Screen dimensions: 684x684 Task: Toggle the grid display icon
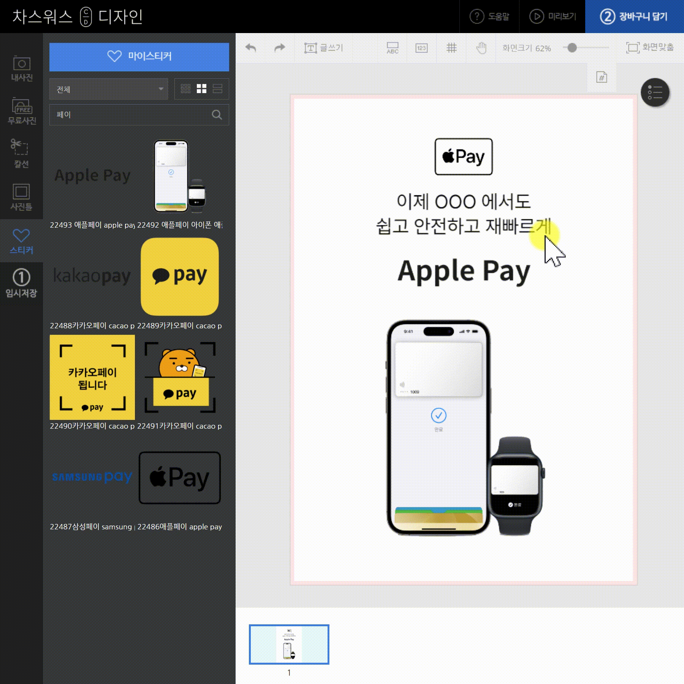pyautogui.click(x=451, y=48)
